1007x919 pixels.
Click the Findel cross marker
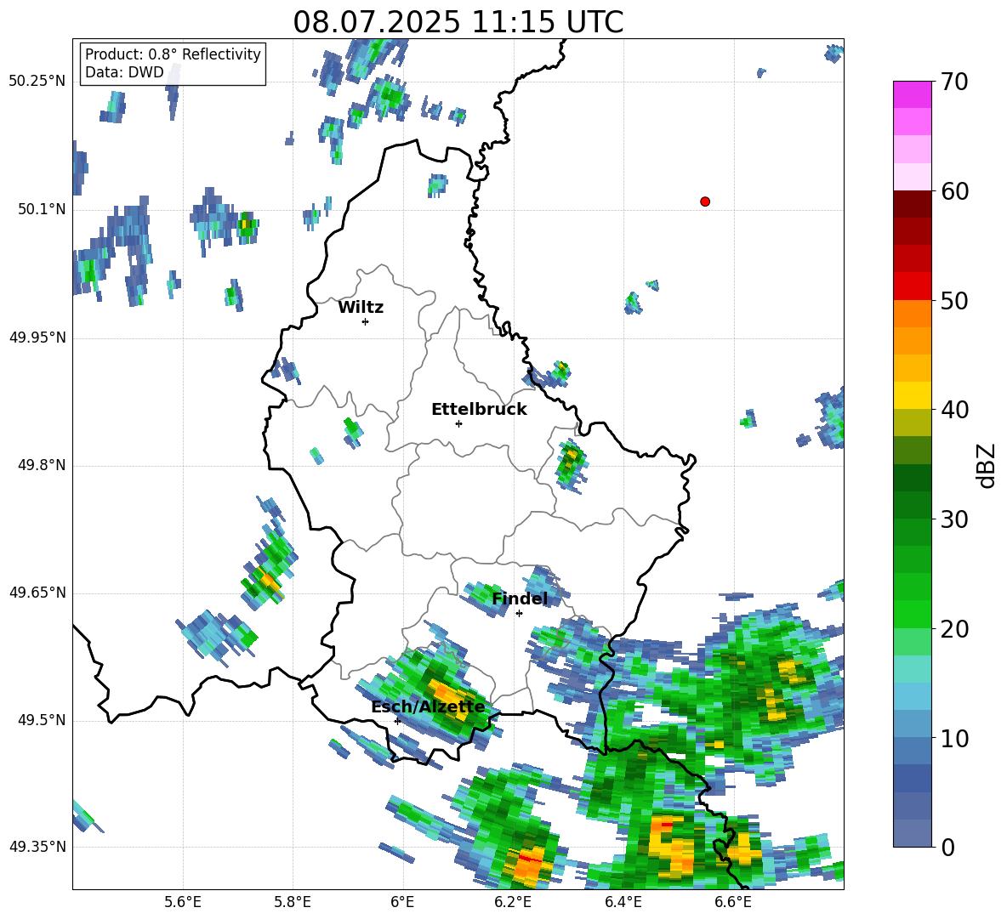pos(519,614)
